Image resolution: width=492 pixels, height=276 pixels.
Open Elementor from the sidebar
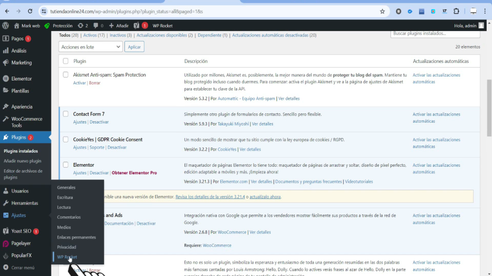[21, 79]
